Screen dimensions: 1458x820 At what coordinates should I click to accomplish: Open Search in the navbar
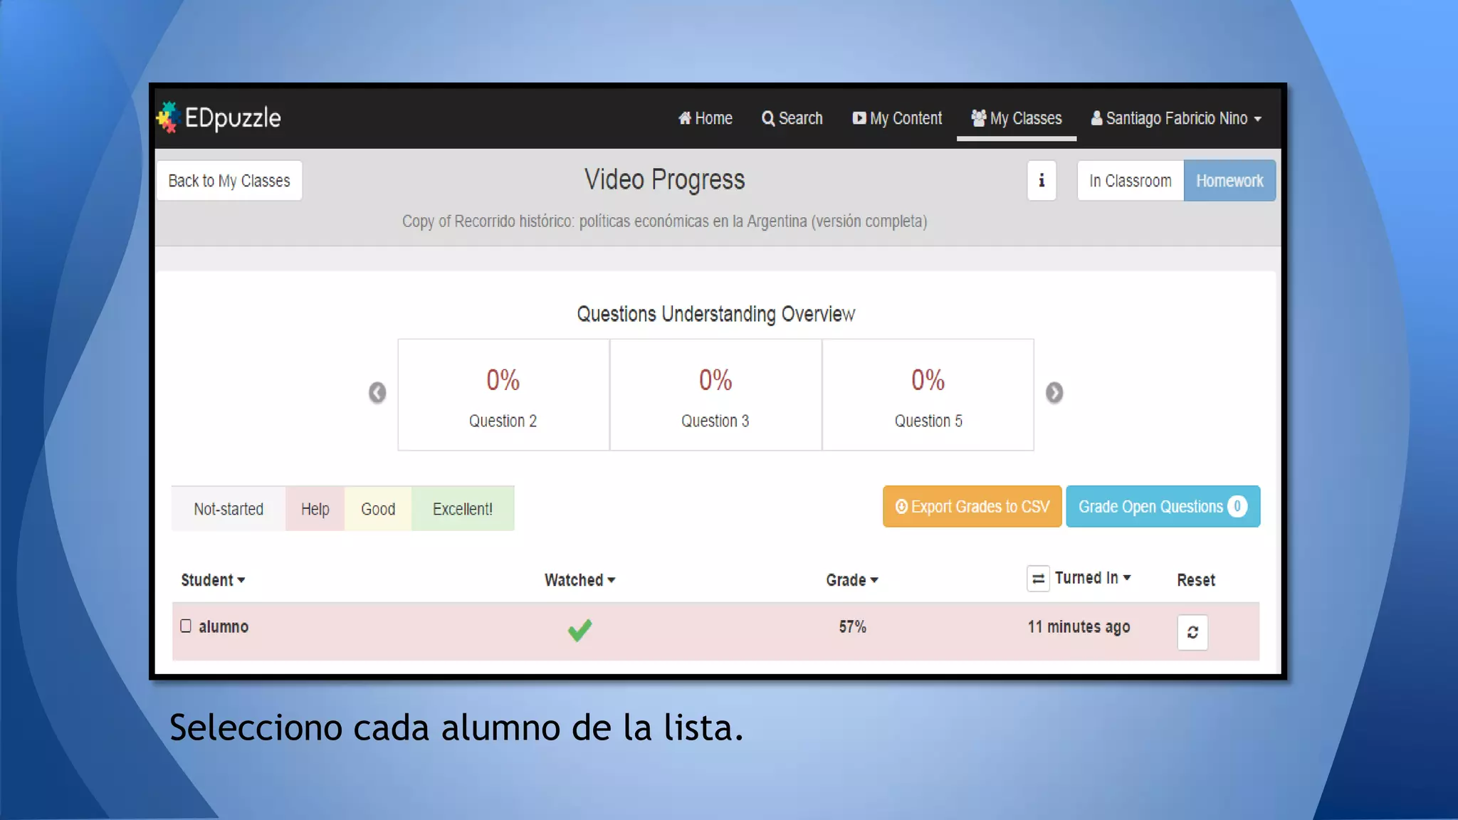pos(792,118)
